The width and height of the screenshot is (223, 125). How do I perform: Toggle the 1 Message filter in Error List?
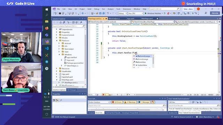point(144,102)
